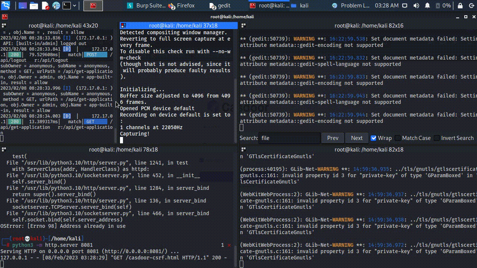Click the active Terminator red taskbar button
Screen dimensions: 477x268
pos(93,6)
